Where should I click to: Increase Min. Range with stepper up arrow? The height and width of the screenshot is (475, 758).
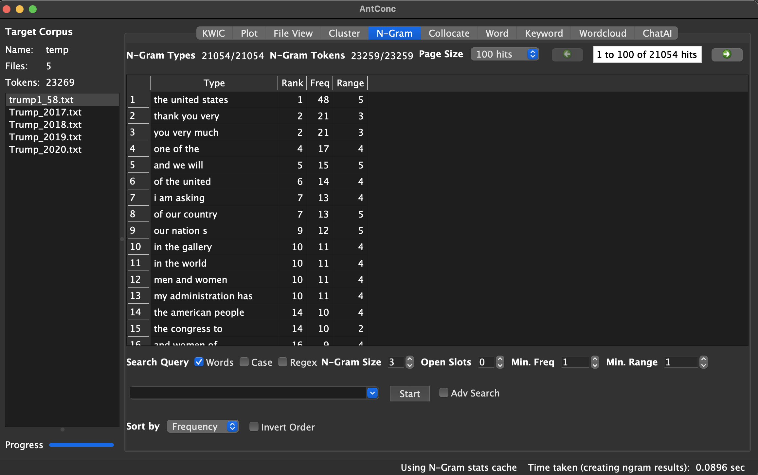click(703, 359)
